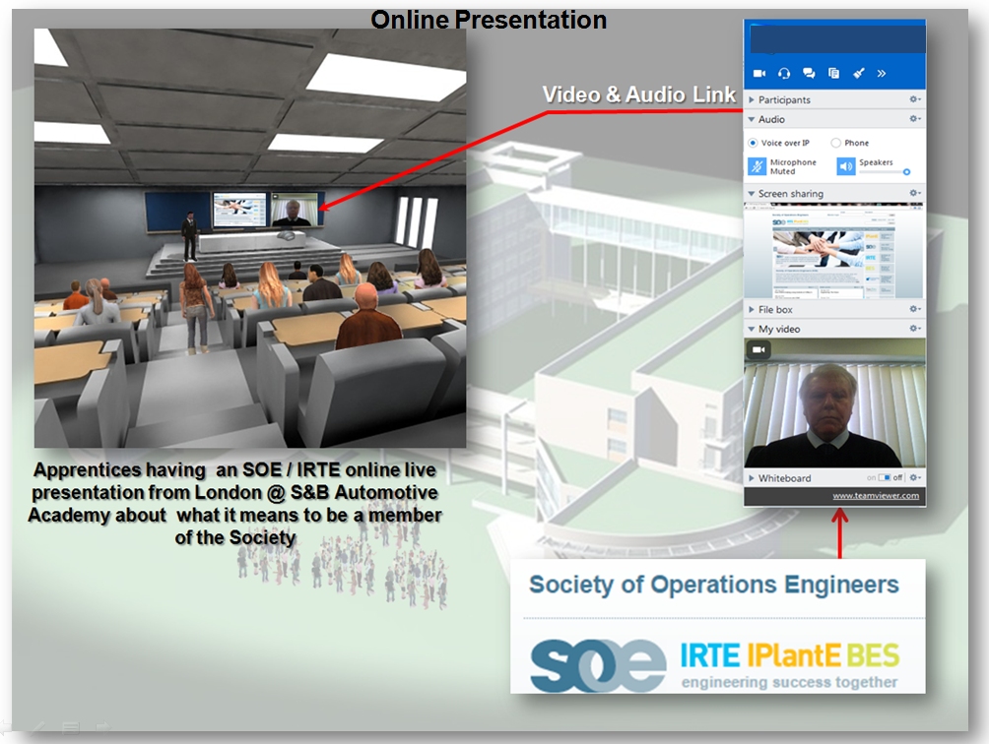This screenshot has width=989, height=744.
Task: Open File box settings gear
Action: tap(914, 309)
